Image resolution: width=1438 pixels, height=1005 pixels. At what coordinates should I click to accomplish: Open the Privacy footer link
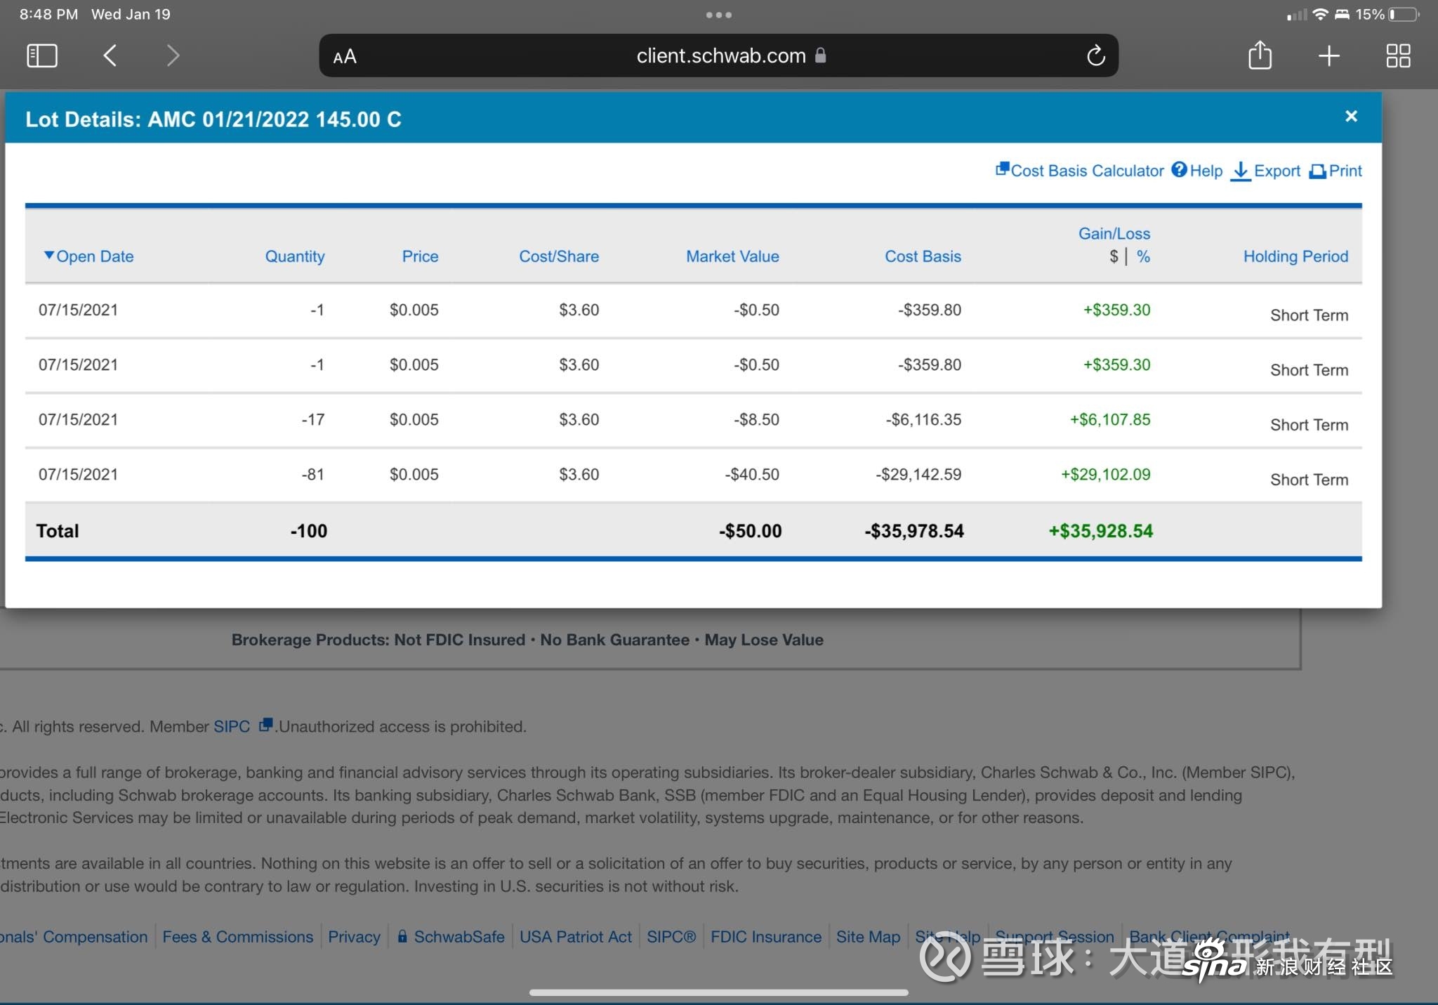point(354,937)
